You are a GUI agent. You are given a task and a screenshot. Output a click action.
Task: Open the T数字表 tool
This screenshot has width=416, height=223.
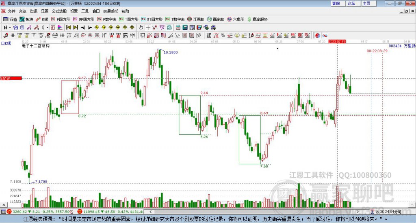click(x=175, y=19)
